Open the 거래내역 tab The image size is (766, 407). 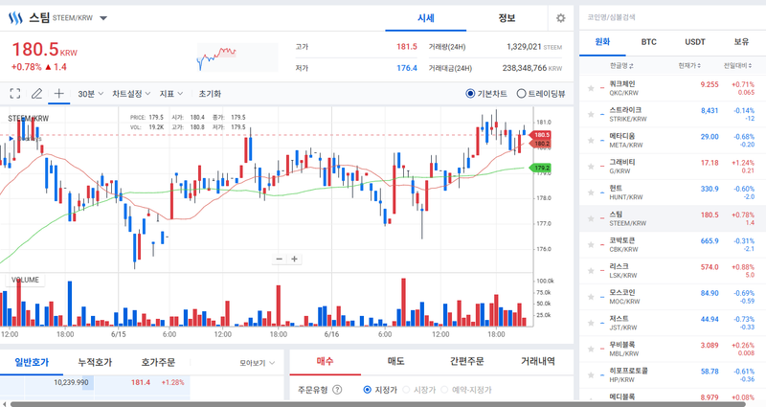537,361
